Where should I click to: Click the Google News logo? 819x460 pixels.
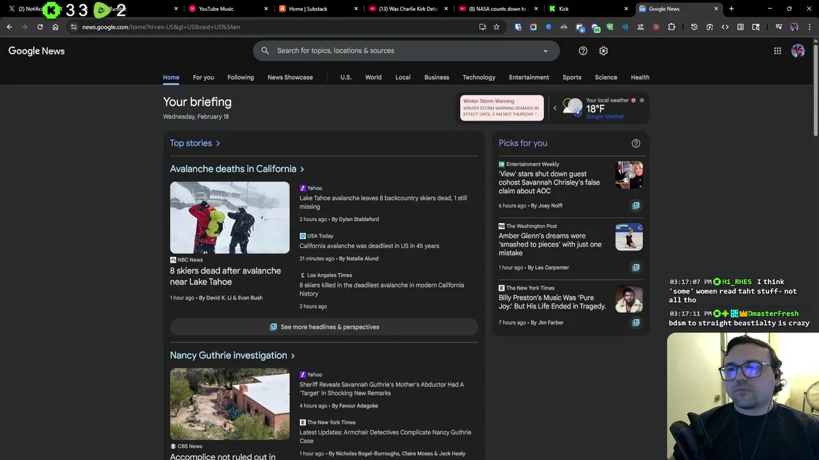[x=36, y=51]
